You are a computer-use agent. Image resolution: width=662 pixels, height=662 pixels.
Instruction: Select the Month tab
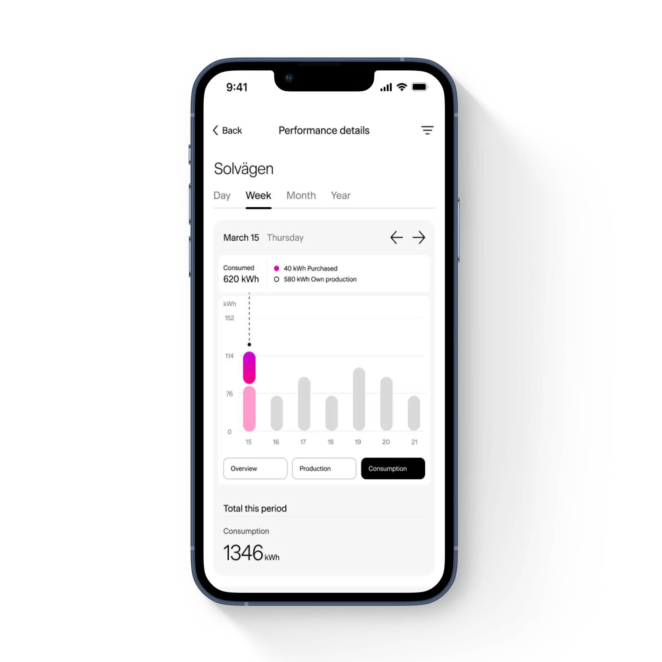pos(301,196)
